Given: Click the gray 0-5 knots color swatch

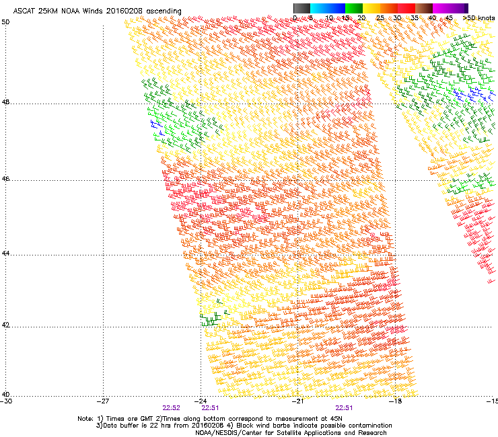Looking at the screenshot, I should click(301, 8).
